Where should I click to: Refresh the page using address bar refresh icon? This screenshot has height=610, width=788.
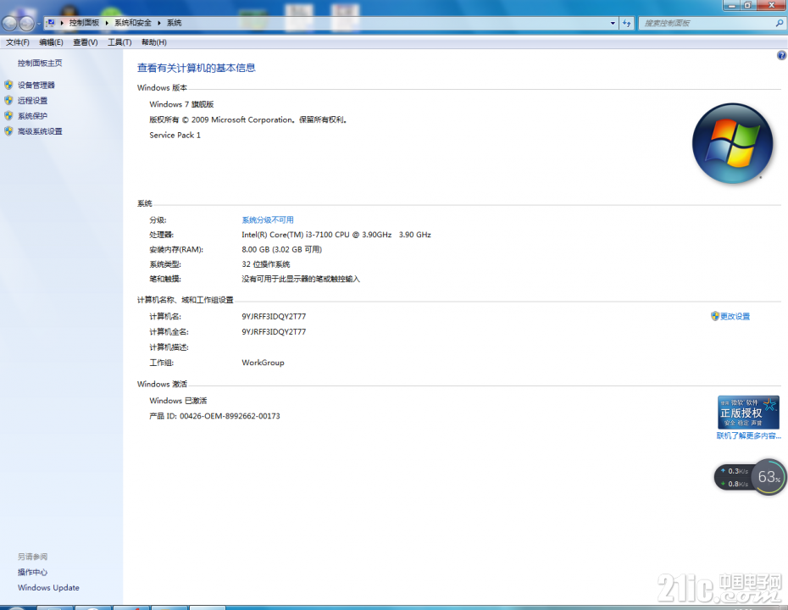pyautogui.click(x=626, y=23)
